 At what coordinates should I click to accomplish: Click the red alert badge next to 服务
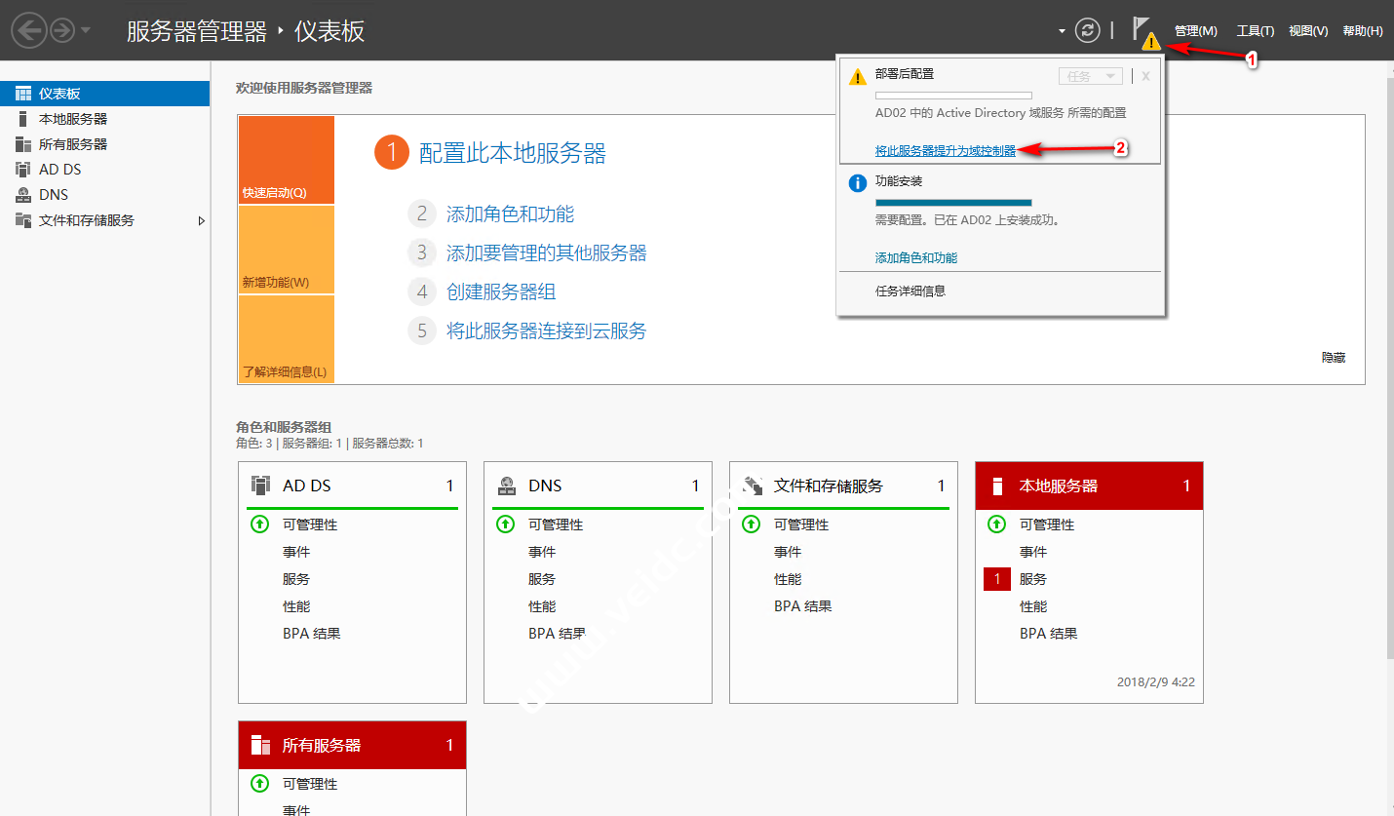(x=997, y=579)
